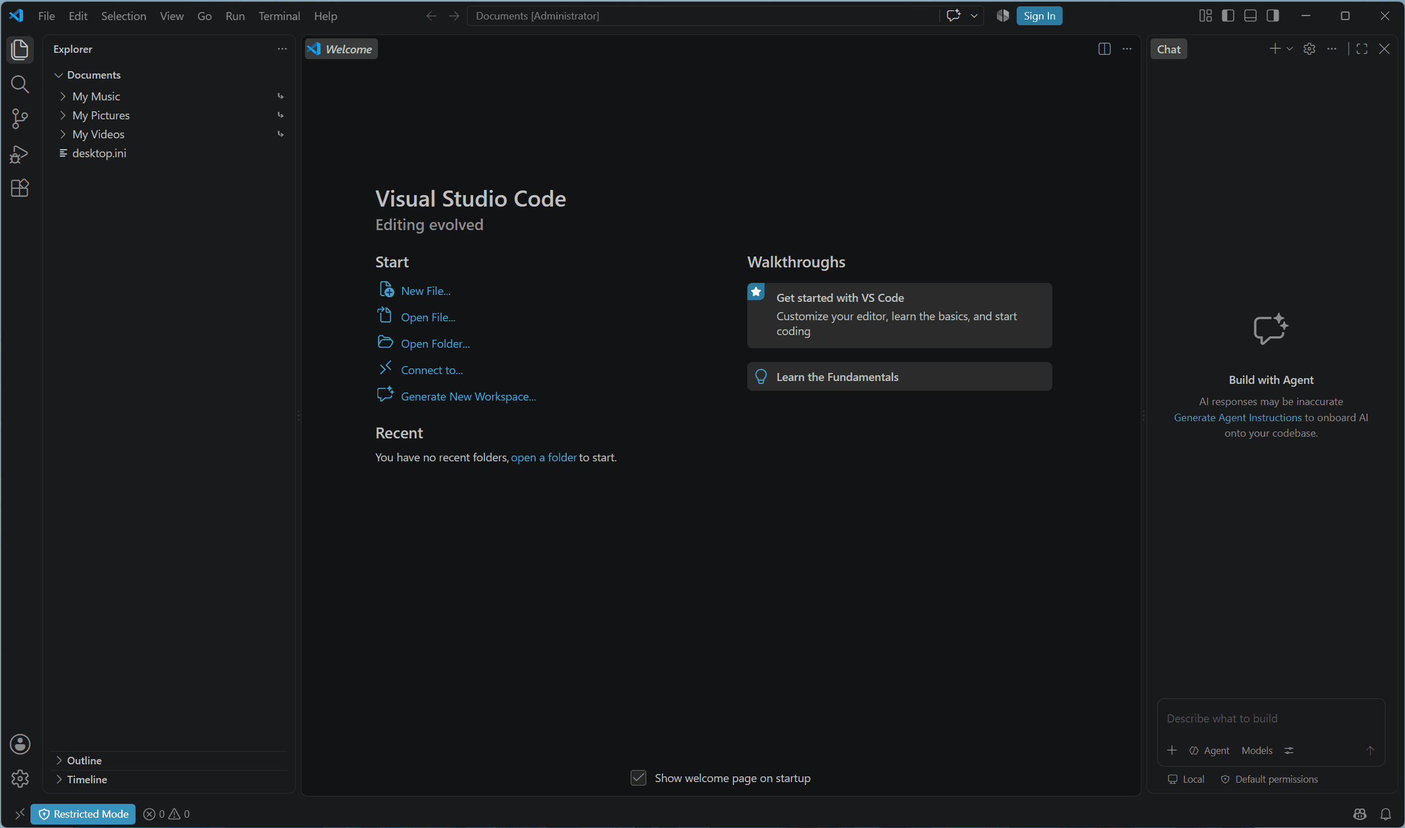Click the Restricted Mode status button
Screen dimensions: 1405x828
pos(83,814)
